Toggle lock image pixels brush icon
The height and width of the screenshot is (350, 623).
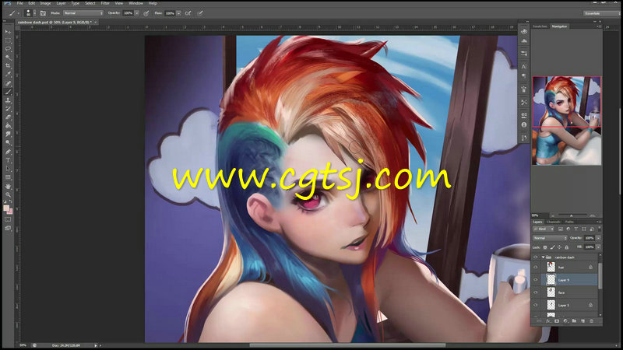click(552, 247)
